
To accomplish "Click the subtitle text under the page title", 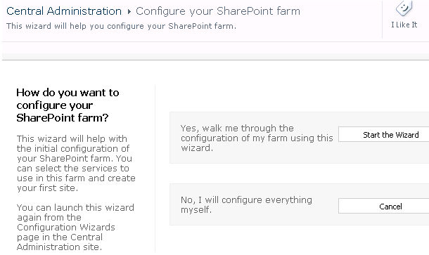I will point(121,26).
